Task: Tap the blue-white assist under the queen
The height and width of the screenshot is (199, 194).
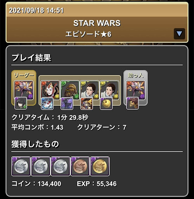Action: coord(47,103)
